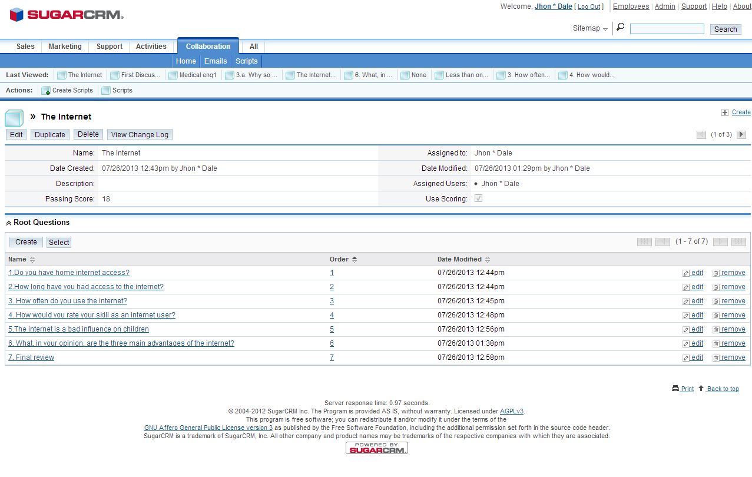This screenshot has width=752, height=477.
Task: Click the Create Scripts action icon
Action: [45, 91]
